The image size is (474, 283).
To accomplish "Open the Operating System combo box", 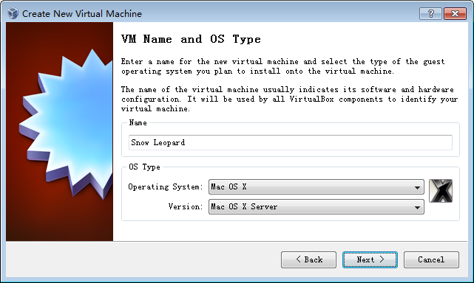I will [316, 187].
